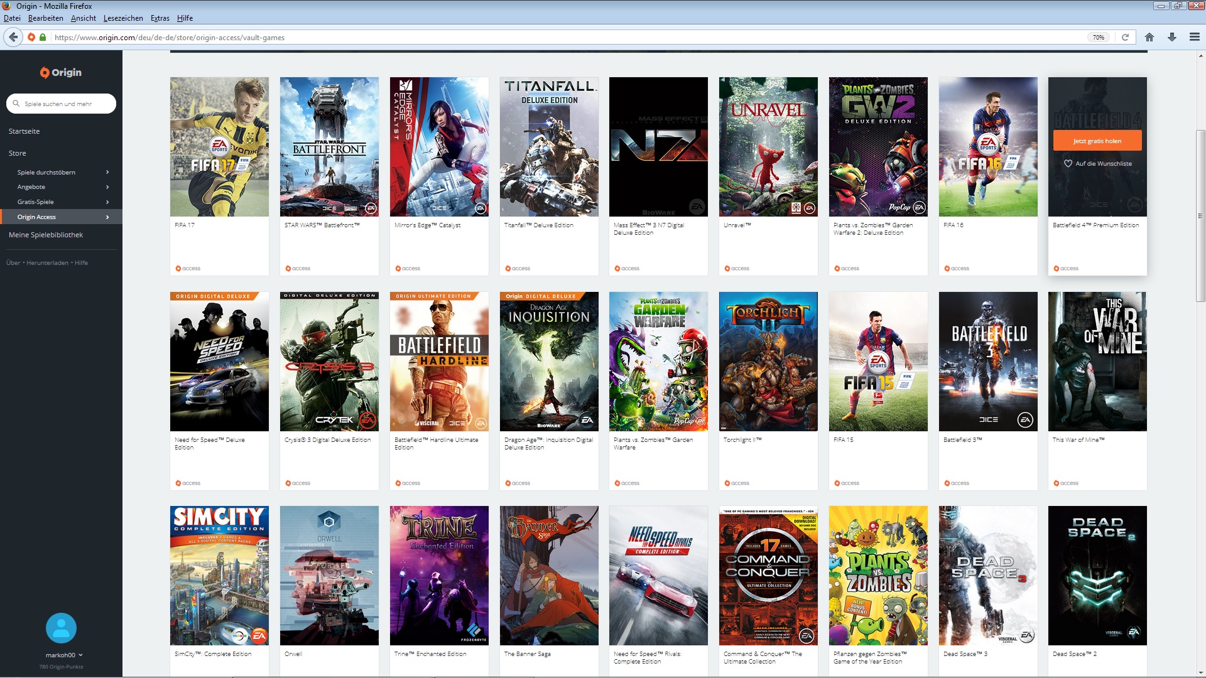Screen dimensions: 1206x678
Task: Click the green padlock site security icon
Action: [x=43, y=37]
